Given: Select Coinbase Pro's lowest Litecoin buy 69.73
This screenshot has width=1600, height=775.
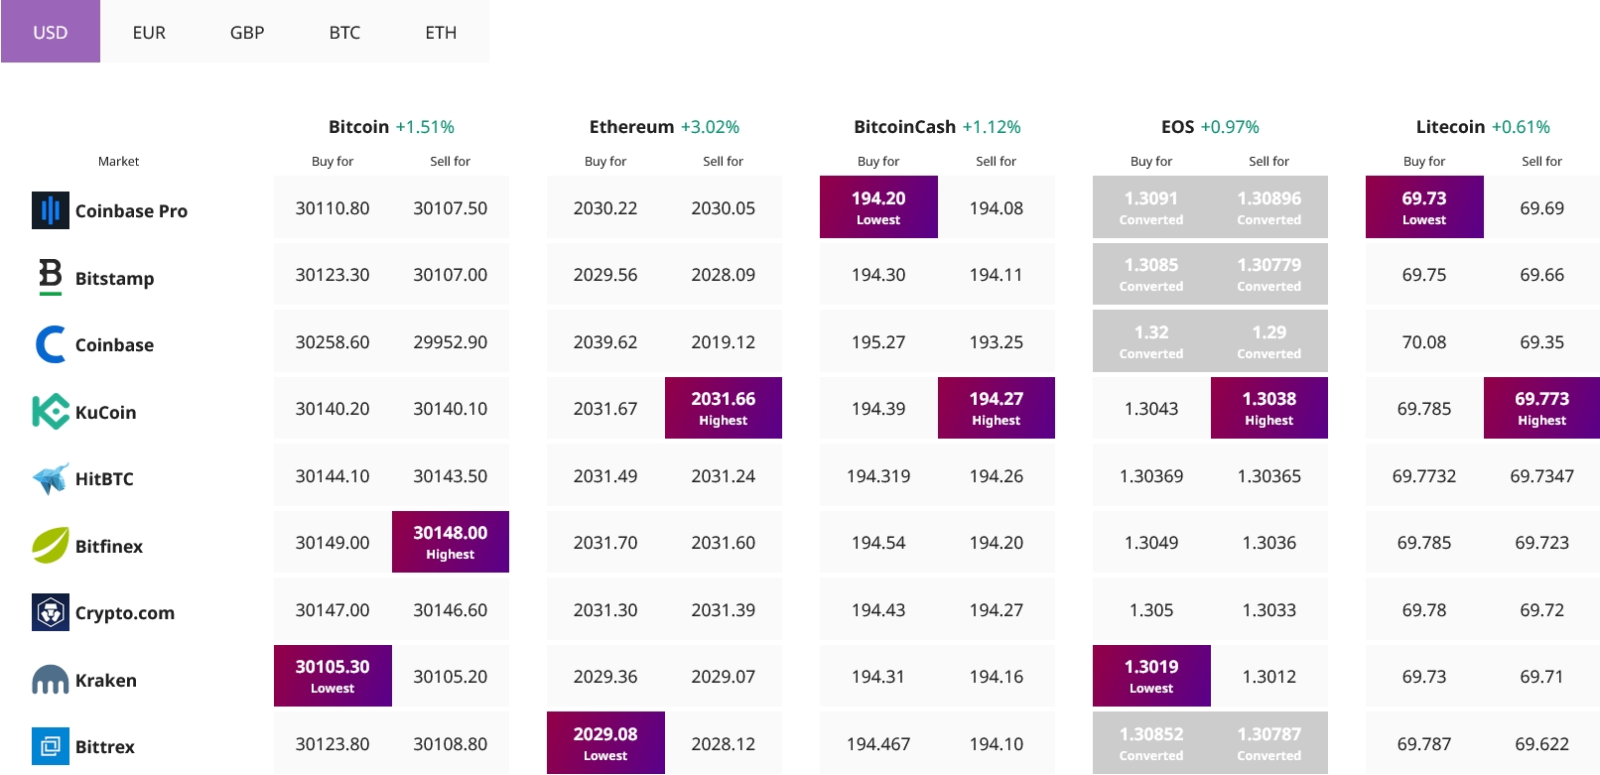Looking at the screenshot, I should [1424, 207].
